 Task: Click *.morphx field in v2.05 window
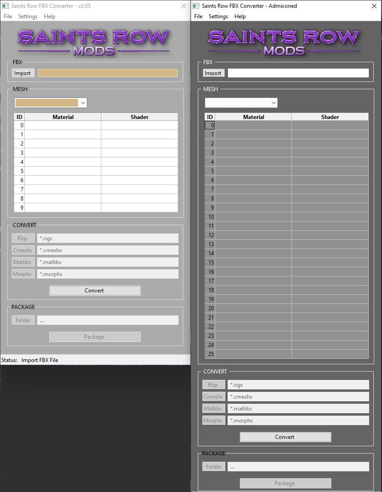(x=108, y=274)
